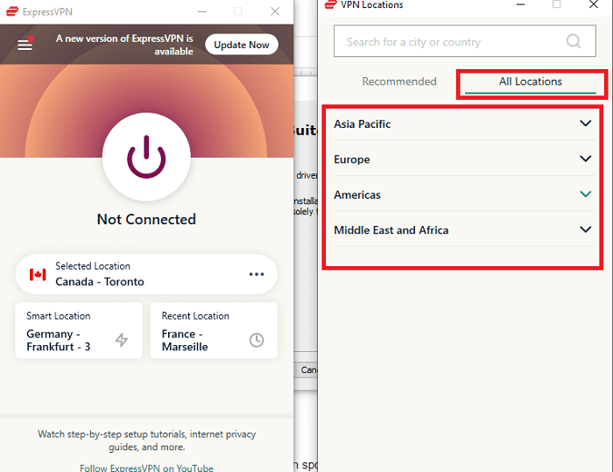Click the search magnifier icon

[574, 41]
